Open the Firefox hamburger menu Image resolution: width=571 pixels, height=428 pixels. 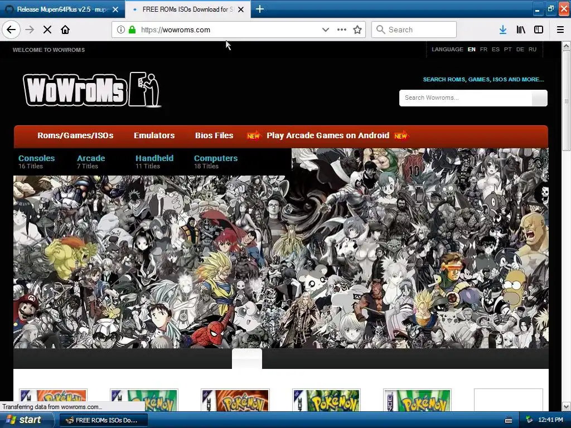tap(560, 30)
